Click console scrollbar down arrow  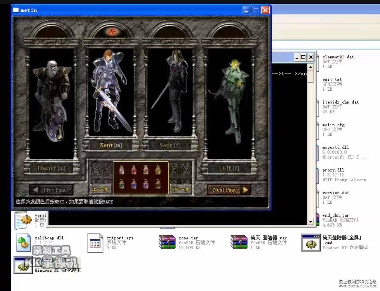pos(311,221)
